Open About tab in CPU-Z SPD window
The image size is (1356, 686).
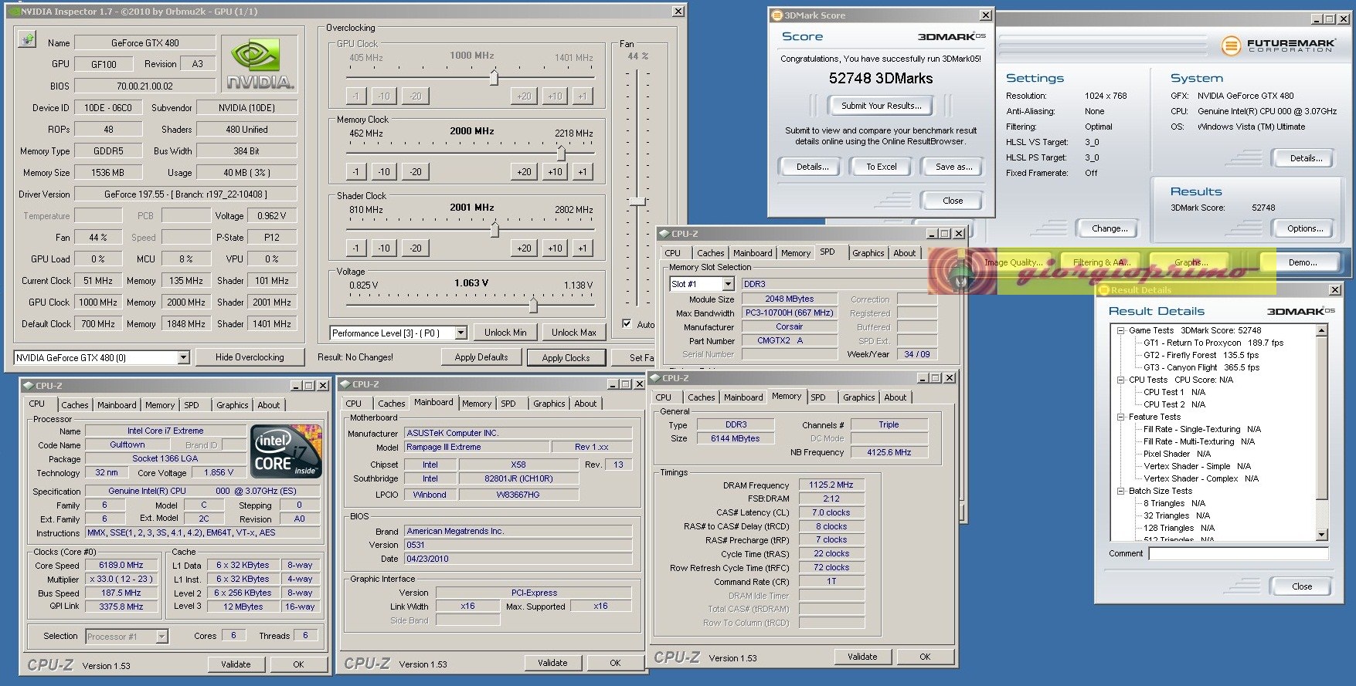point(904,253)
